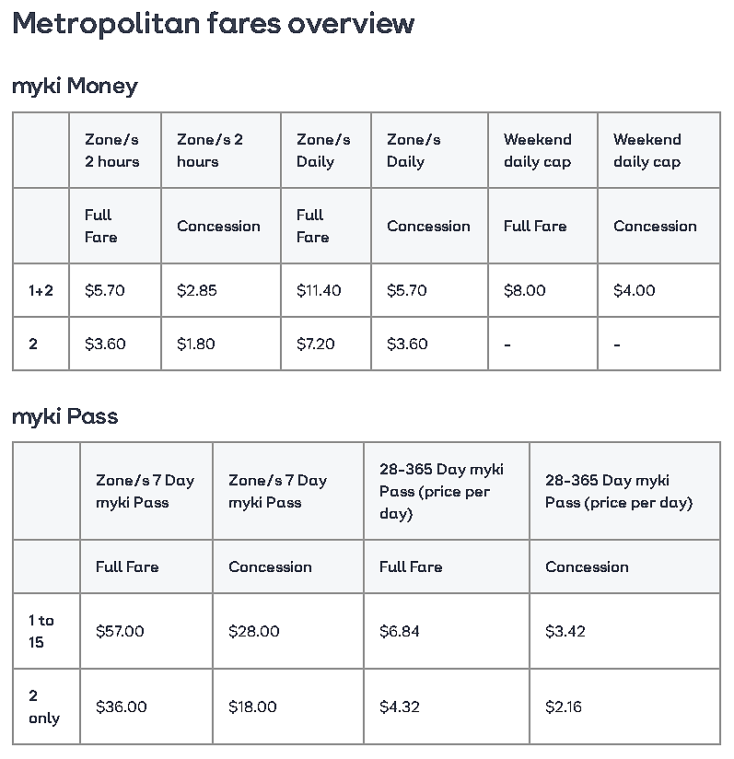Click the $4.32 zone 2 per day cell
This screenshot has height=759, width=734.
pos(446,706)
